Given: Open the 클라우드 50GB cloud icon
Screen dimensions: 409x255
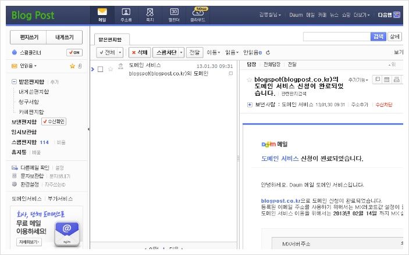Looking at the screenshot, I should (x=198, y=15).
